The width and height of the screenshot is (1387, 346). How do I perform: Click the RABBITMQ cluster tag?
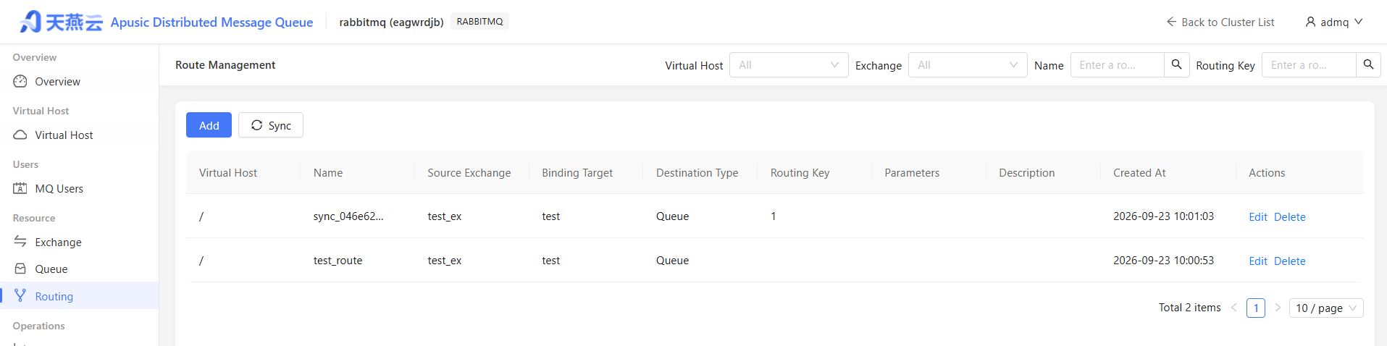(x=479, y=21)
